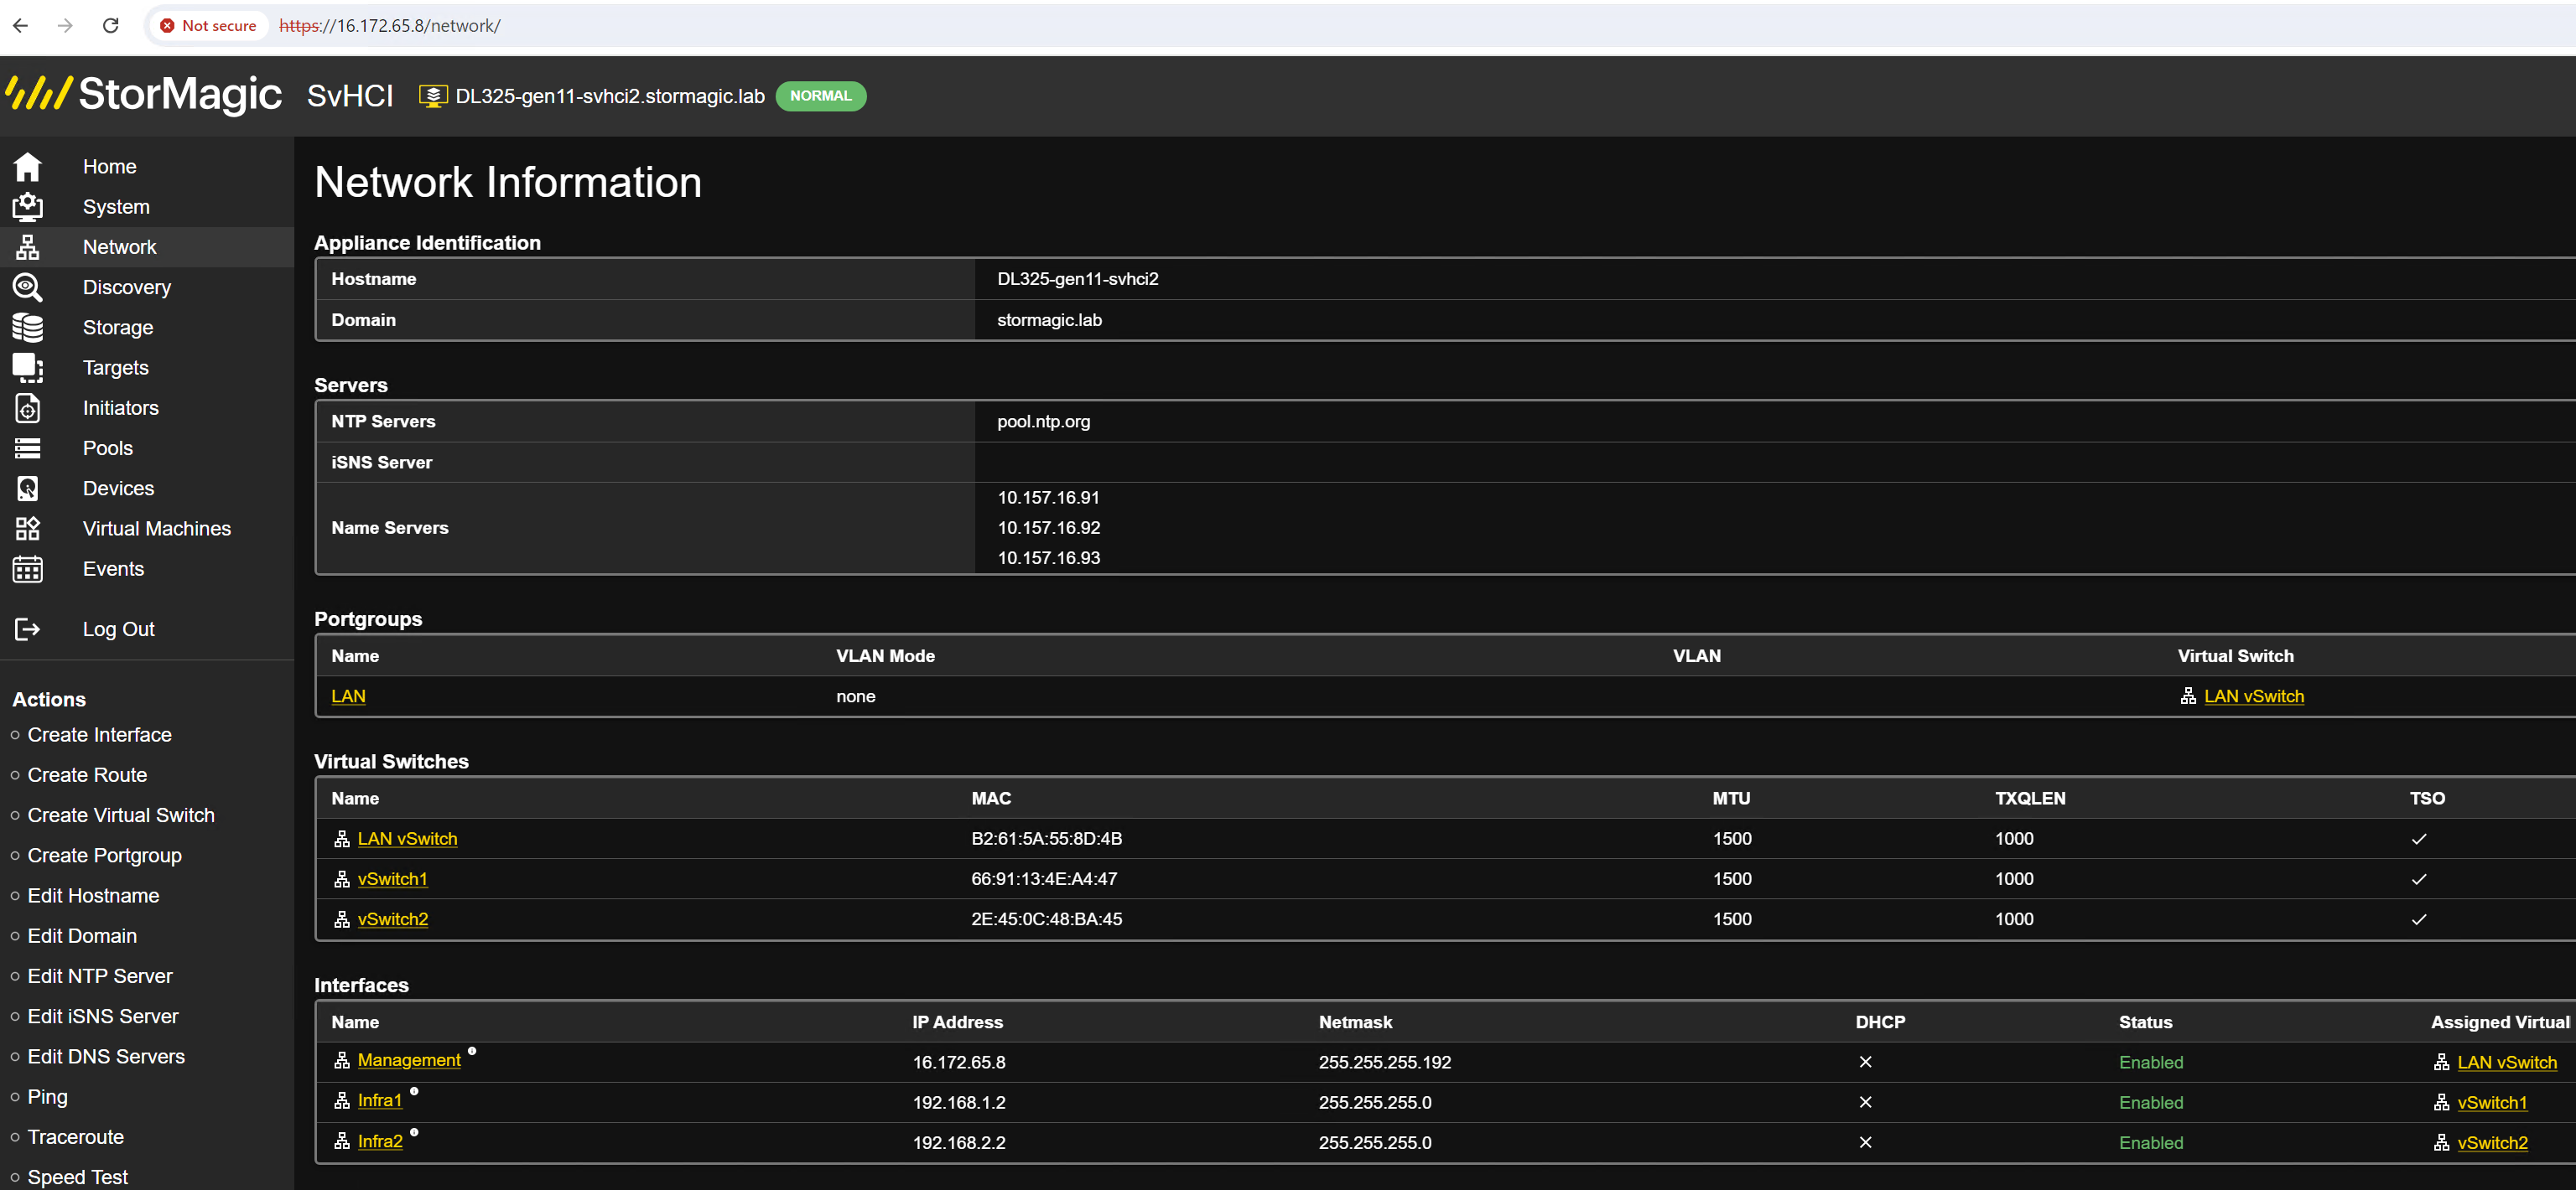Click the network icon beside vSwitch1 in Virtual Switches
This screenshot has height=1190, width=2576.
341,879
